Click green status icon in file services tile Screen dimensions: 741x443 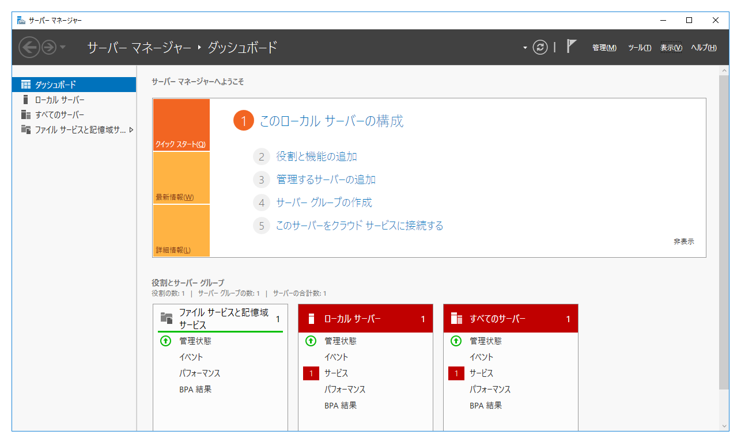point(165,341)
